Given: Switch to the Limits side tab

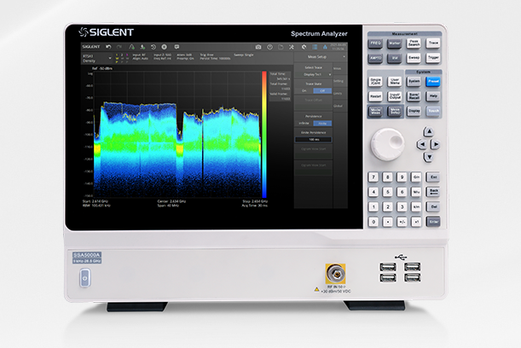Looking at the screenshot, I should coord(338,94).
